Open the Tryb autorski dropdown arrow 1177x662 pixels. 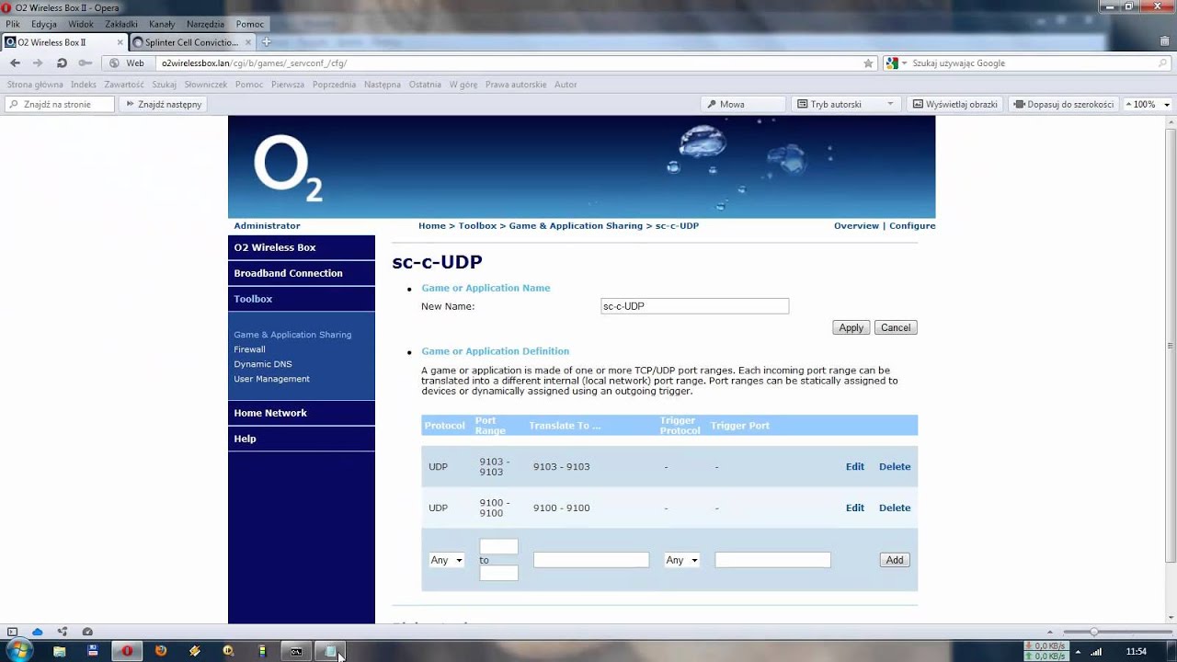click(x=890, y=104)
